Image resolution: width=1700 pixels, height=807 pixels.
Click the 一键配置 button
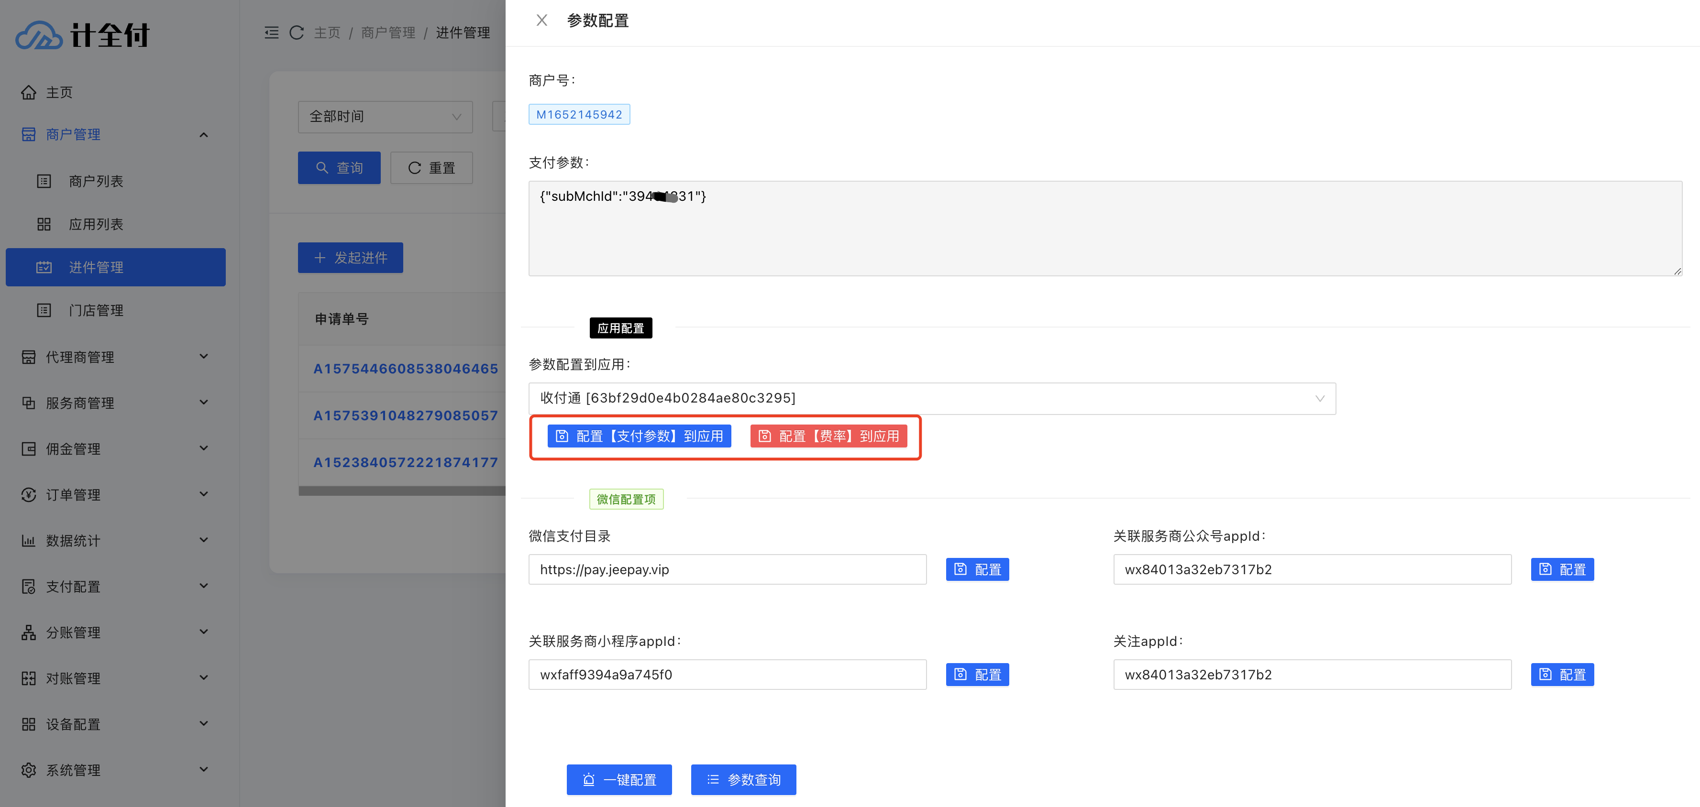(619, 780)
